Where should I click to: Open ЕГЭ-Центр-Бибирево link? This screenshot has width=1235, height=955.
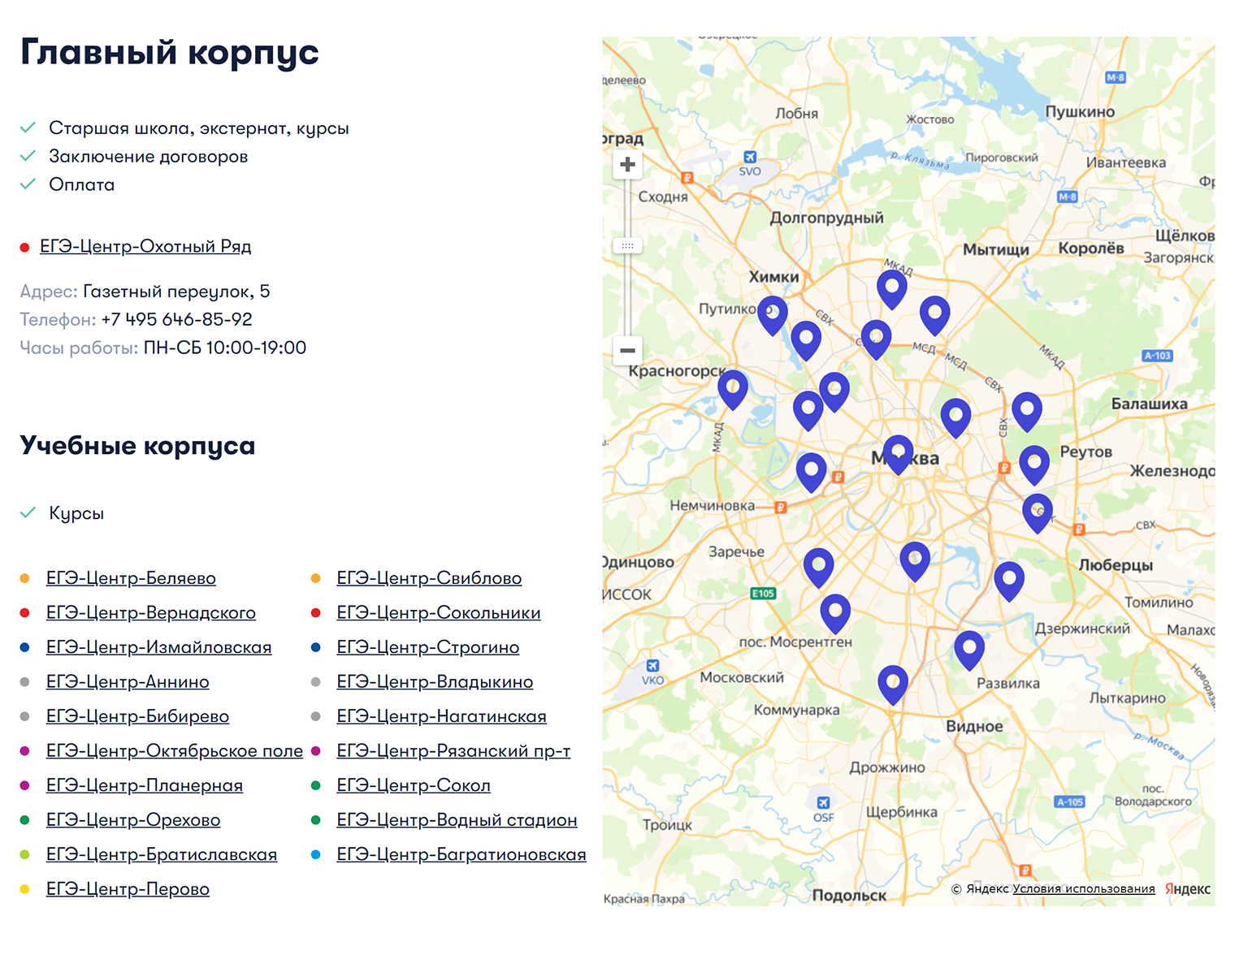137,716
